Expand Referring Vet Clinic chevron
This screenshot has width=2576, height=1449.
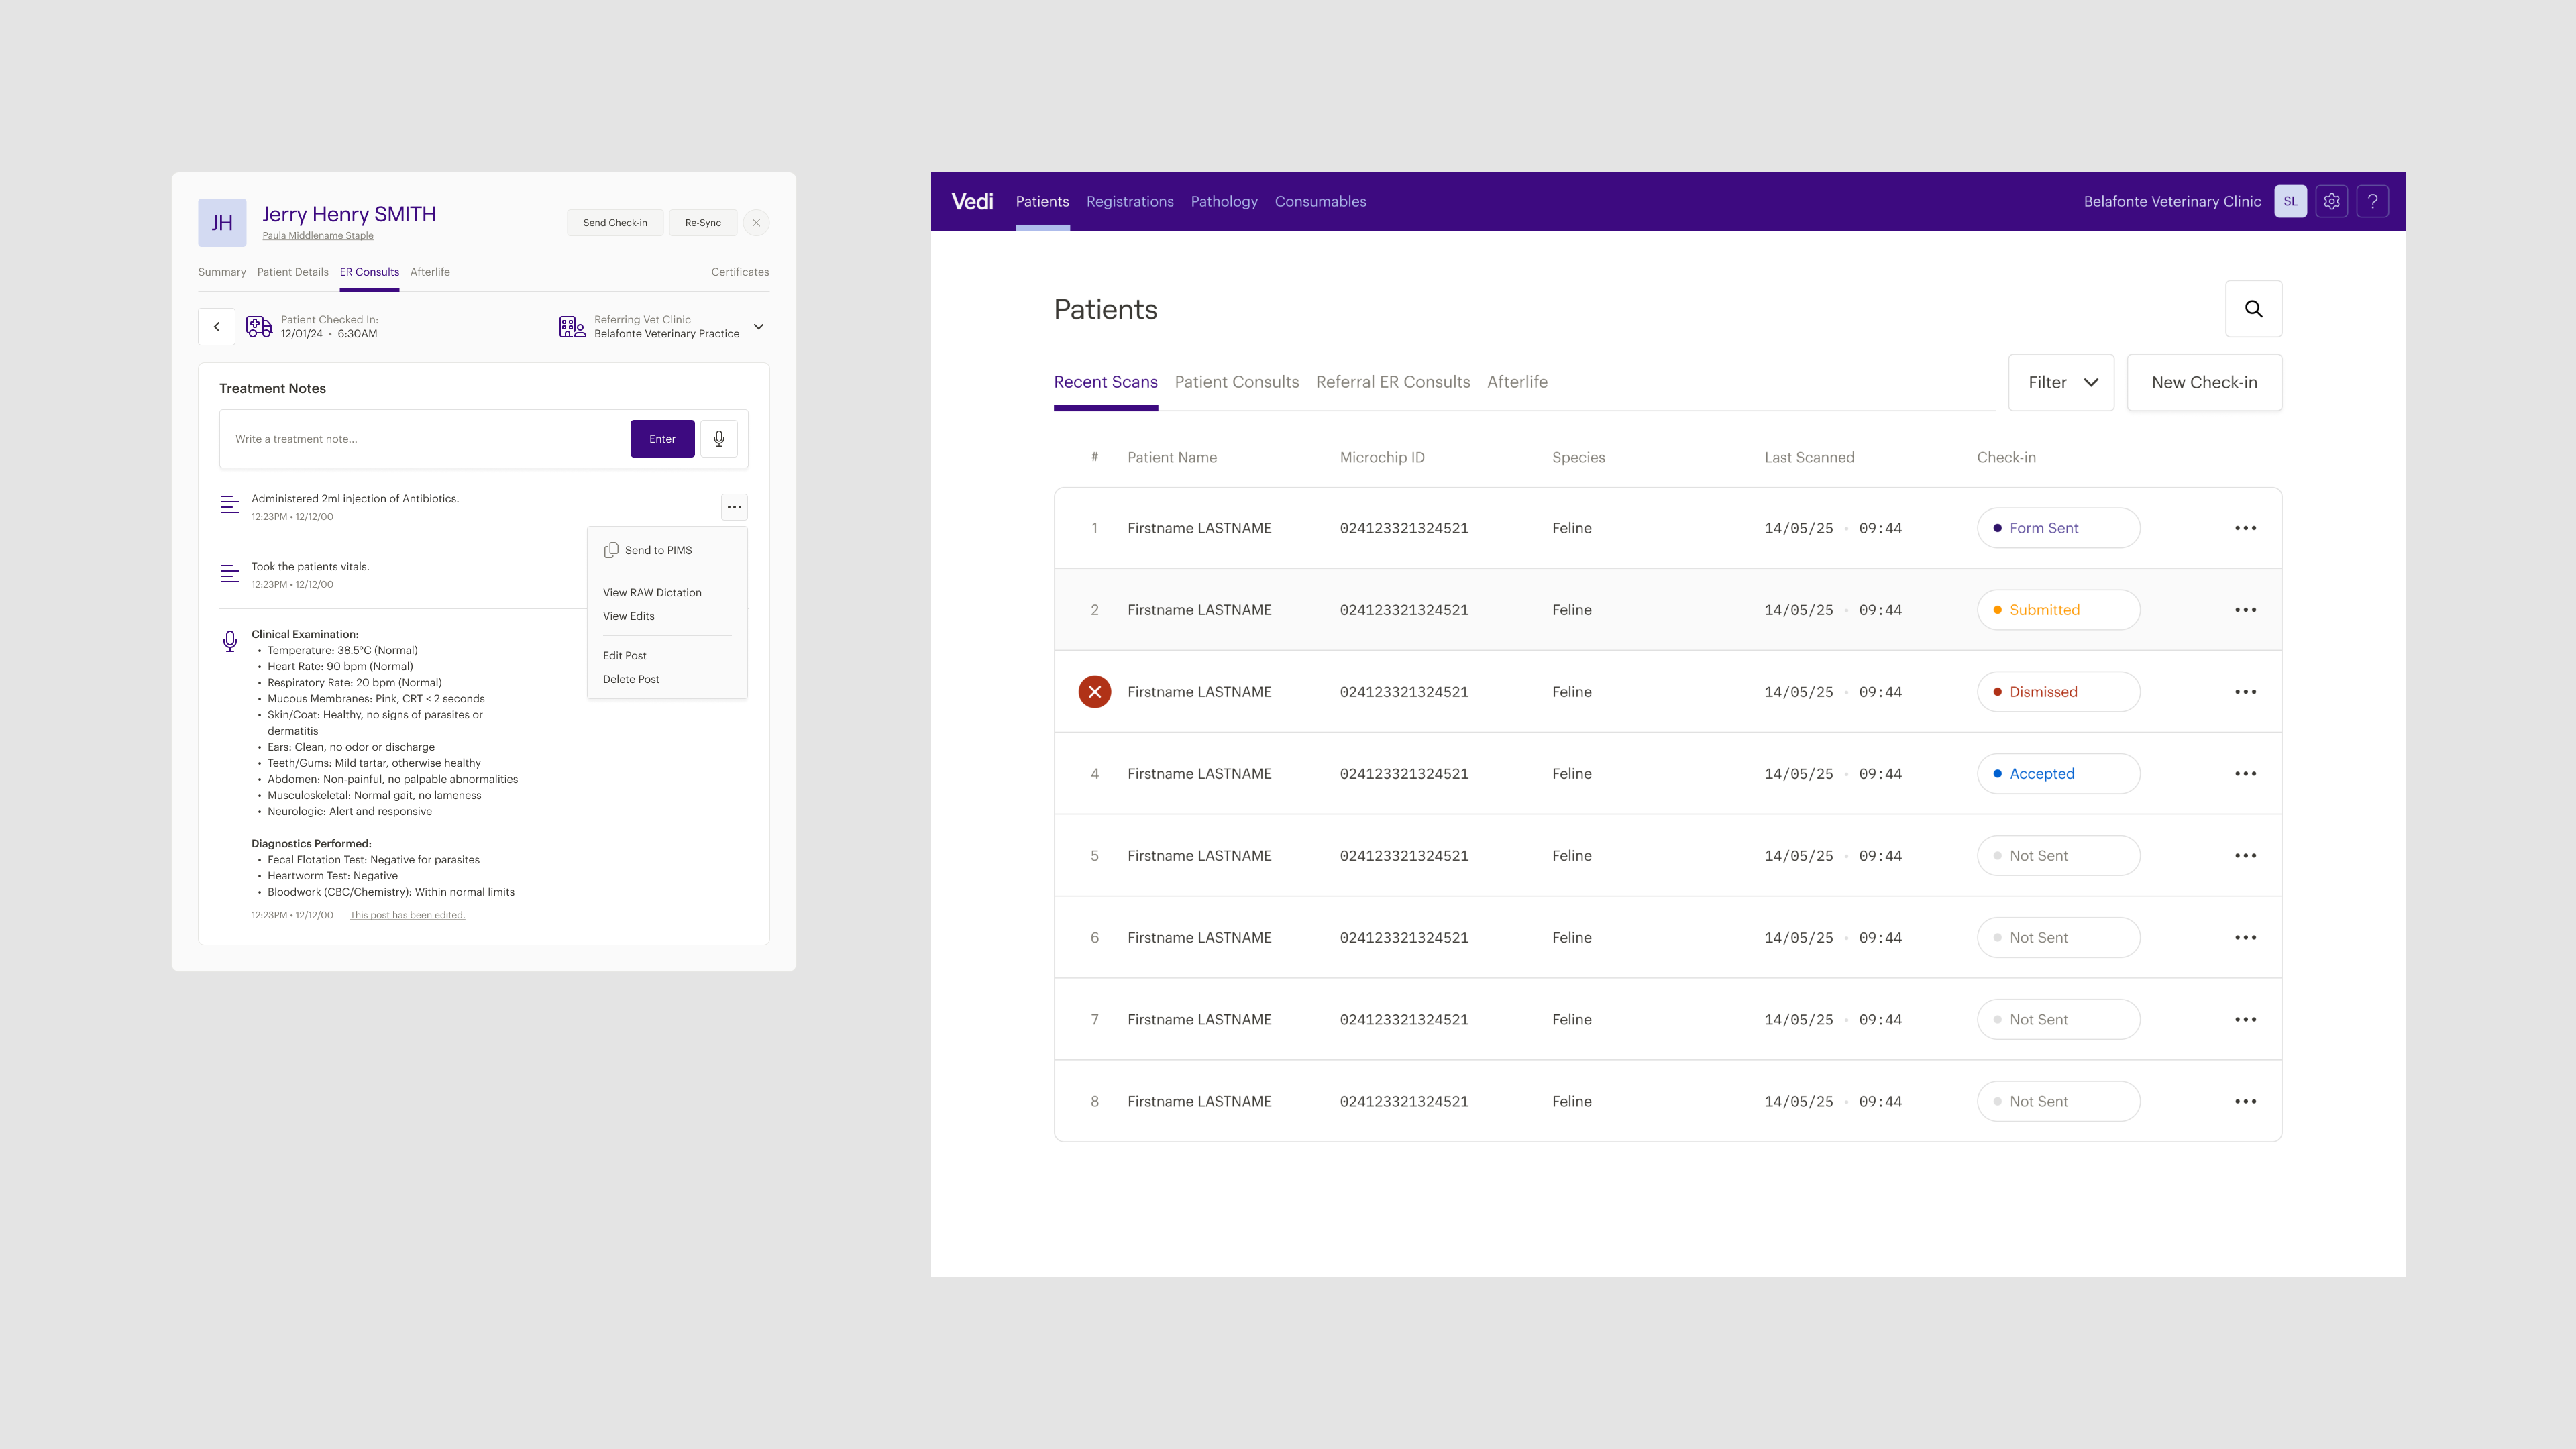point(758,327)
